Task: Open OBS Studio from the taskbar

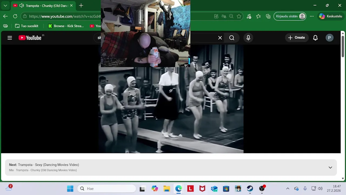Action: [262, 188]
